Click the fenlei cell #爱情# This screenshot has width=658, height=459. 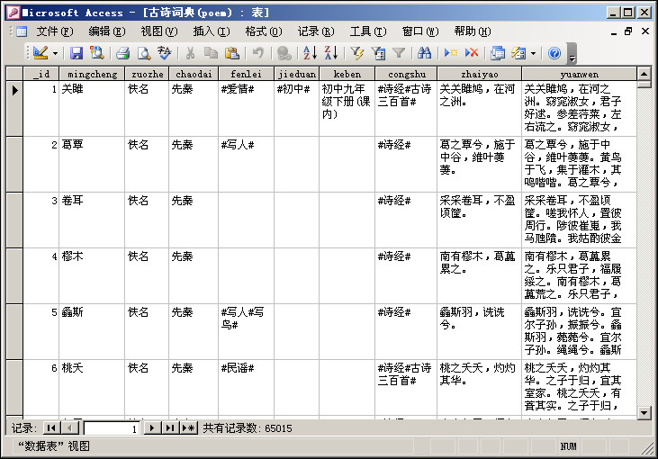pyautogui.click(x=246, y=108)
